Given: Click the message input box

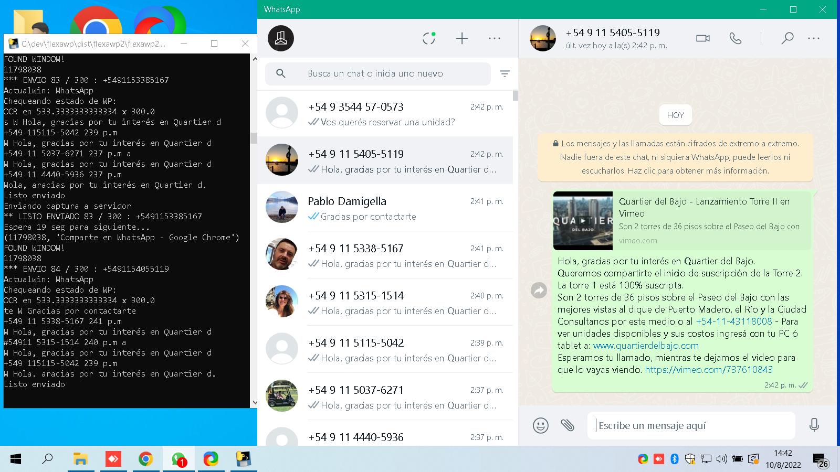Looking at the screenshot, I should (691, 425).
